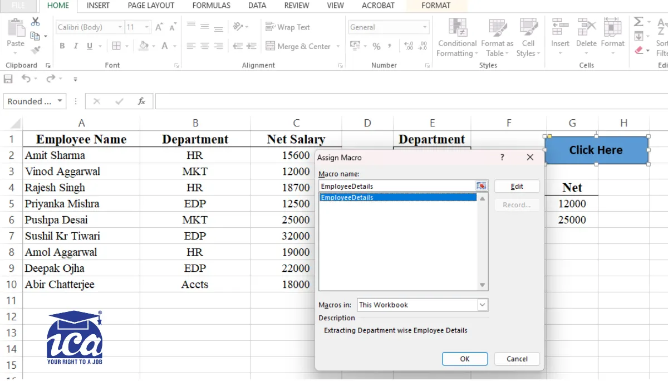Select the Format Painter brush icon
668x381 pixels.
pyautogui.click(x=36, y=50)
